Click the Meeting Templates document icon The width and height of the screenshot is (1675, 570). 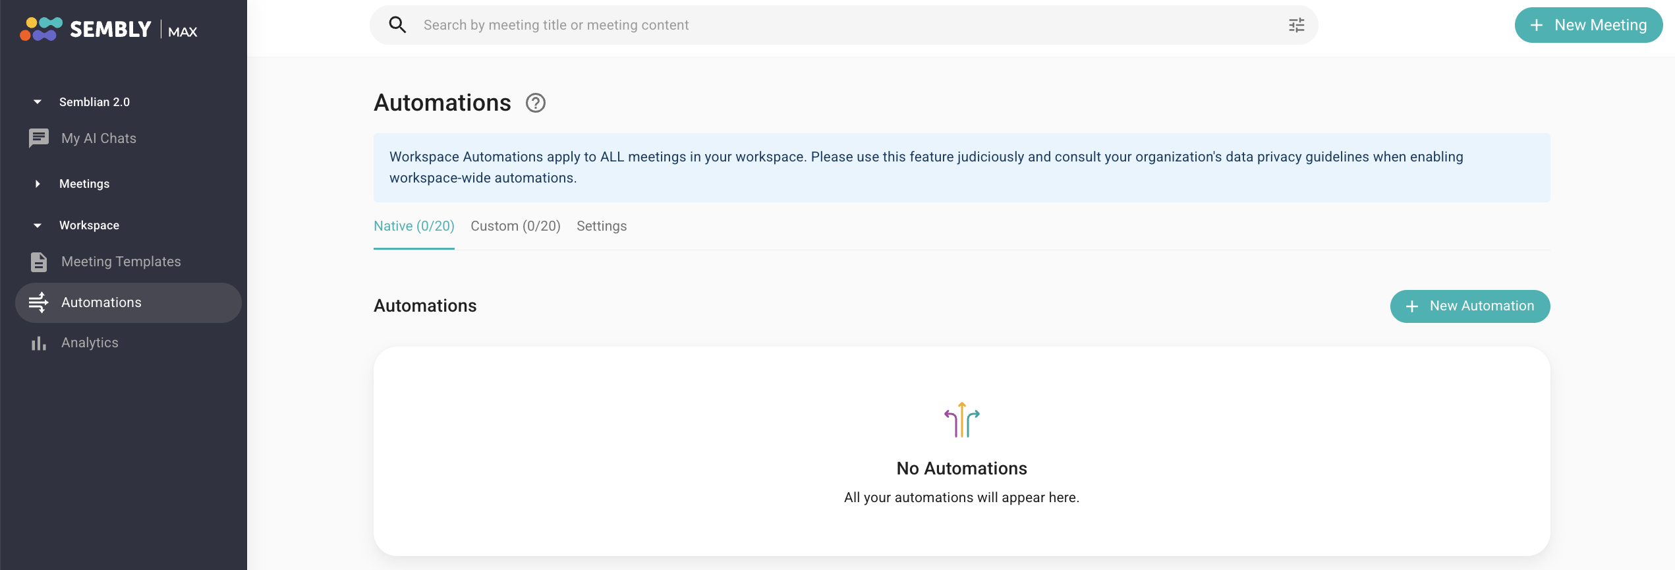[x=39, y=262]
